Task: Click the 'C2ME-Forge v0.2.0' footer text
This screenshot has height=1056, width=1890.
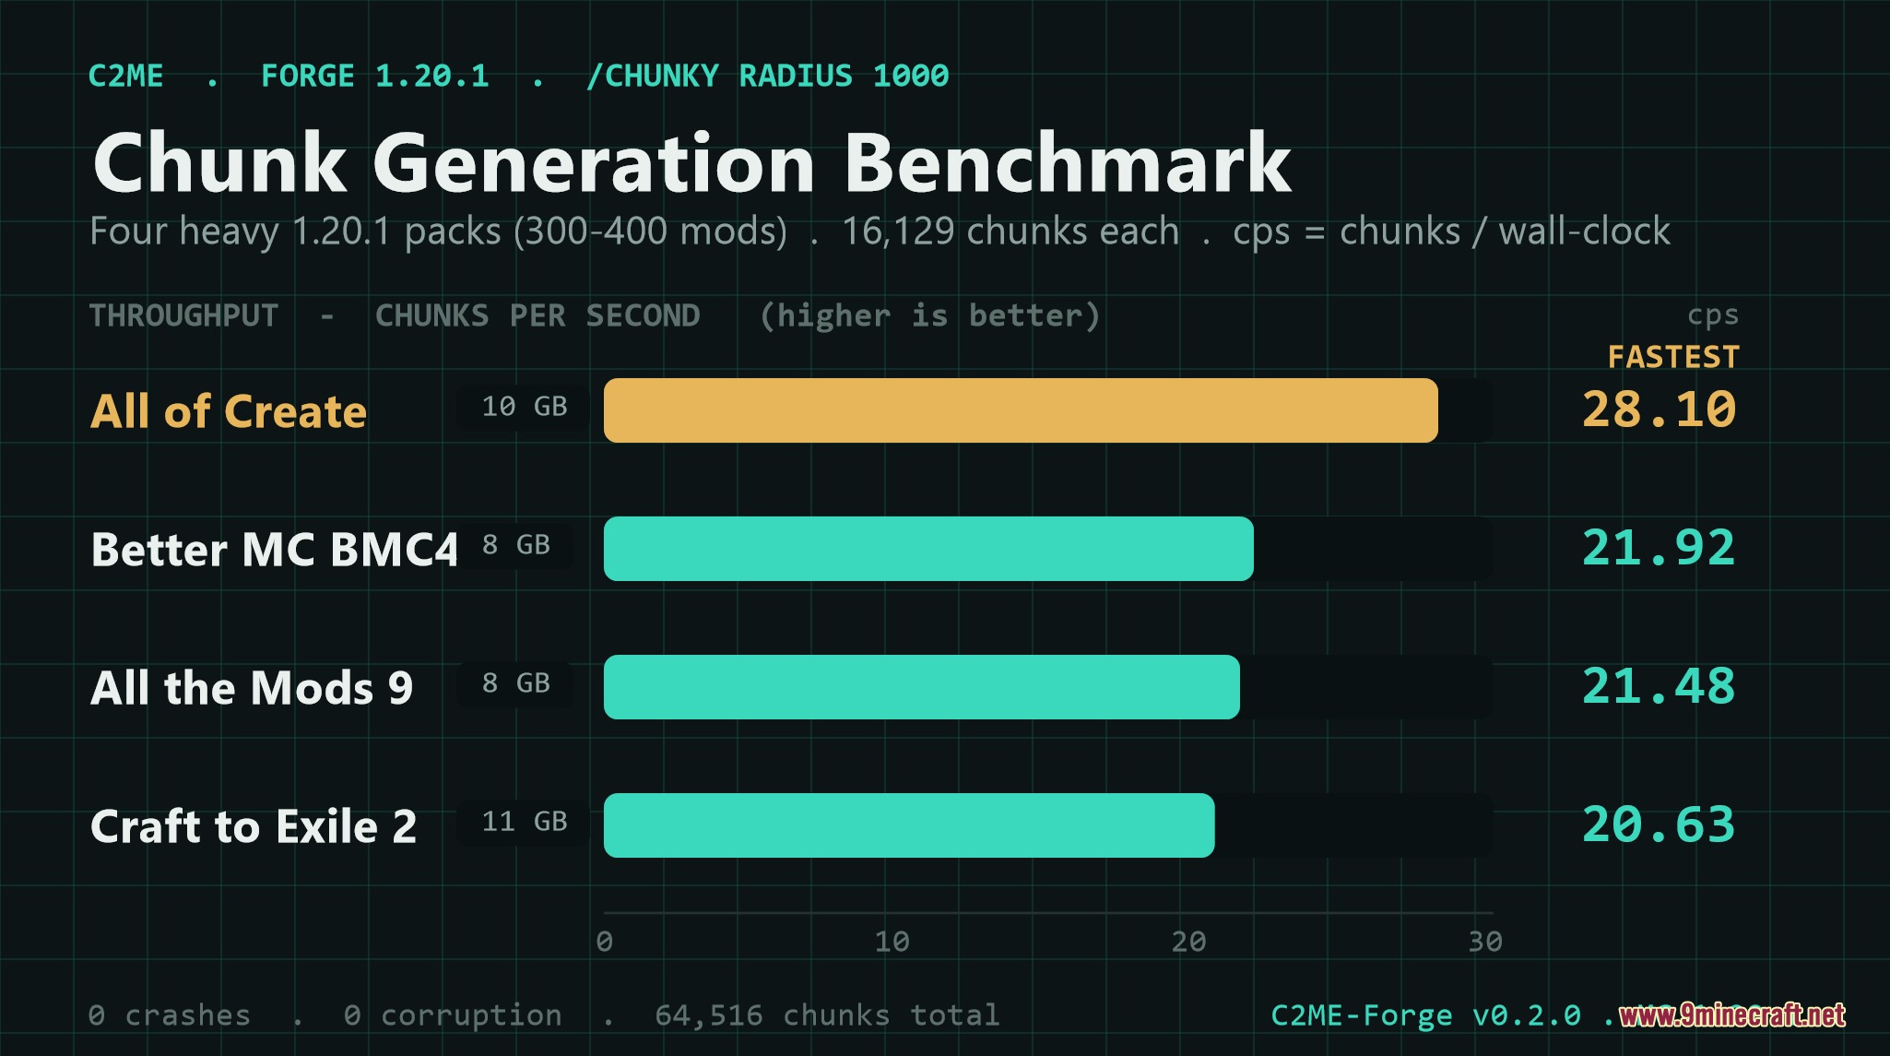Action: pyautogui.click(x=1425, y=1015)
